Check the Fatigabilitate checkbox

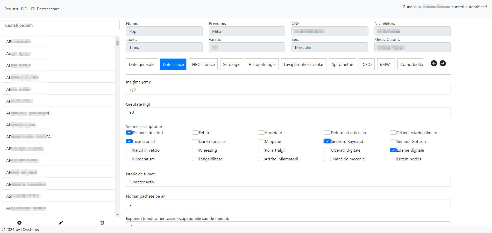195,159
